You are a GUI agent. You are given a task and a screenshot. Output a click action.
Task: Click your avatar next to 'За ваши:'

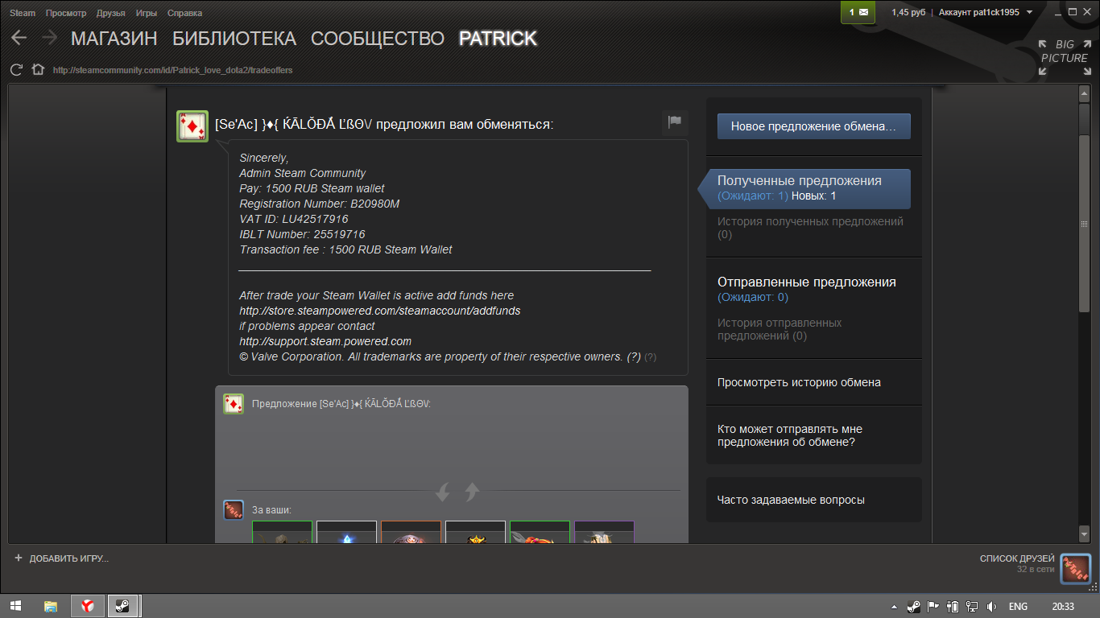(234, 510)
